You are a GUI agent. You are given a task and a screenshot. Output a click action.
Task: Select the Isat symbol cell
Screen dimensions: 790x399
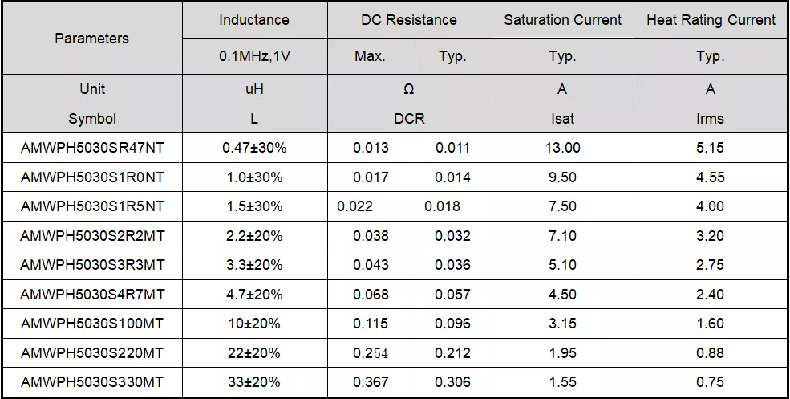(562, 119)
